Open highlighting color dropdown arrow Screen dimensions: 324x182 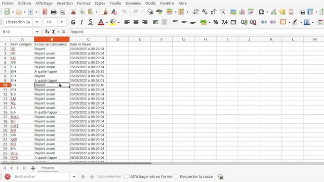[118, 22]
